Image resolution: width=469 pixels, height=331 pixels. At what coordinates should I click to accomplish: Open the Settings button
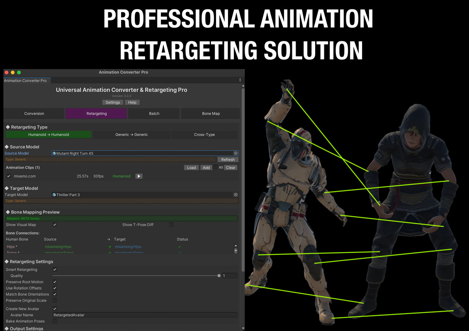[113, 102]
